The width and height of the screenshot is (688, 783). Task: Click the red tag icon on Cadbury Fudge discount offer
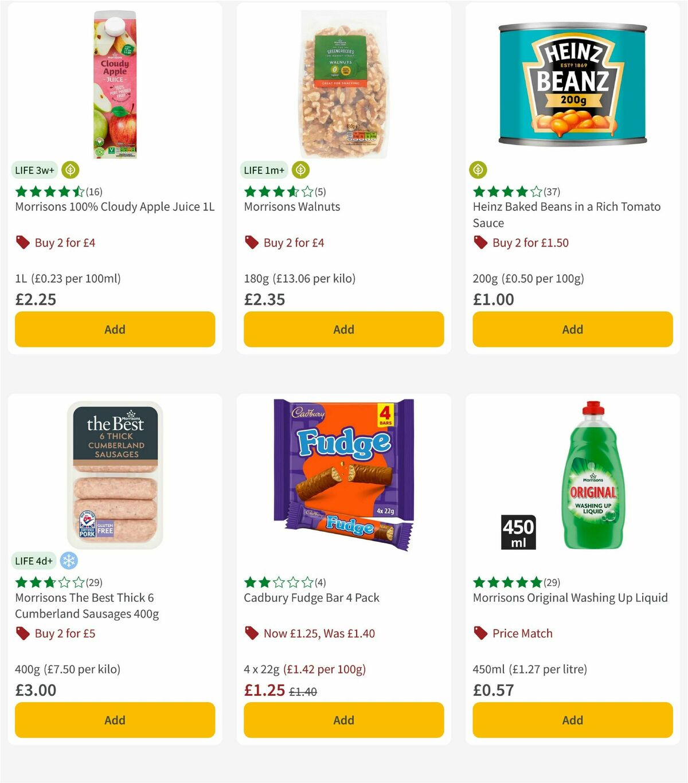click(x=252, y=633)
